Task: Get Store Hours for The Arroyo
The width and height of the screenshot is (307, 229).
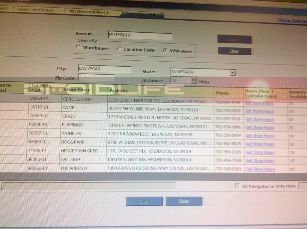Action: [x=261, y=169]
